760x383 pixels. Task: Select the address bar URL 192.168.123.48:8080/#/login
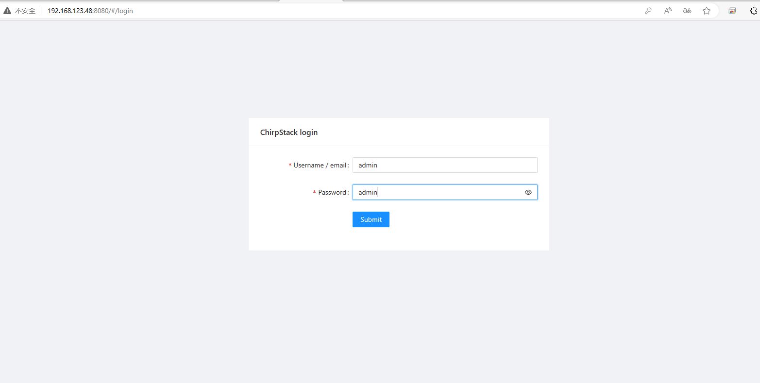point(90,11)
